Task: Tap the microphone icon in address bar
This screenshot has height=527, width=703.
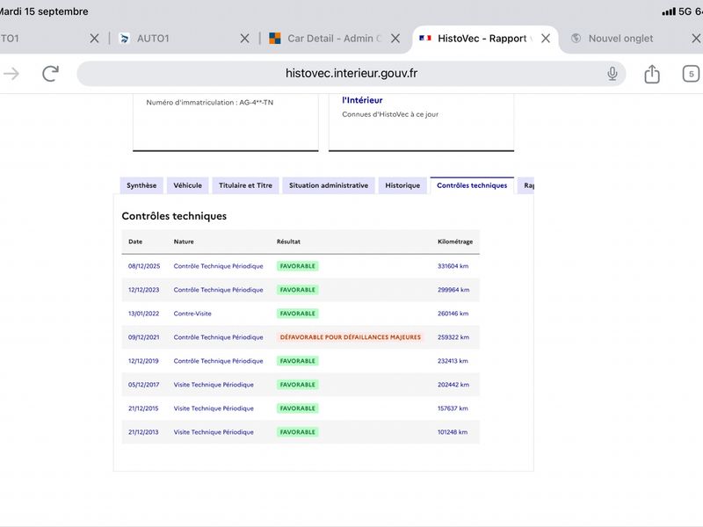Action: tap(612, 74)
